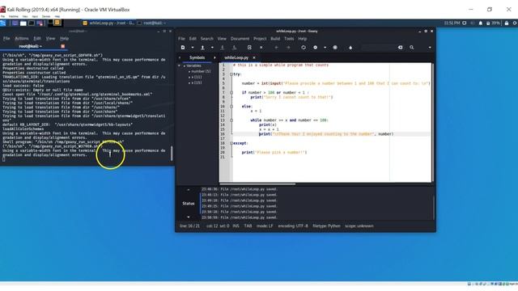This screenshot has height=291, width=518.
Task: Toggle the fold marker at the while line
Action: click(231, 120)
